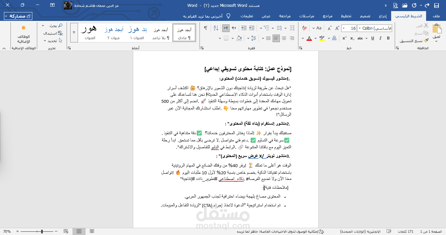Toggle italic formatting
This screenshot has width=446, height=235.
[x=380, y=38]
